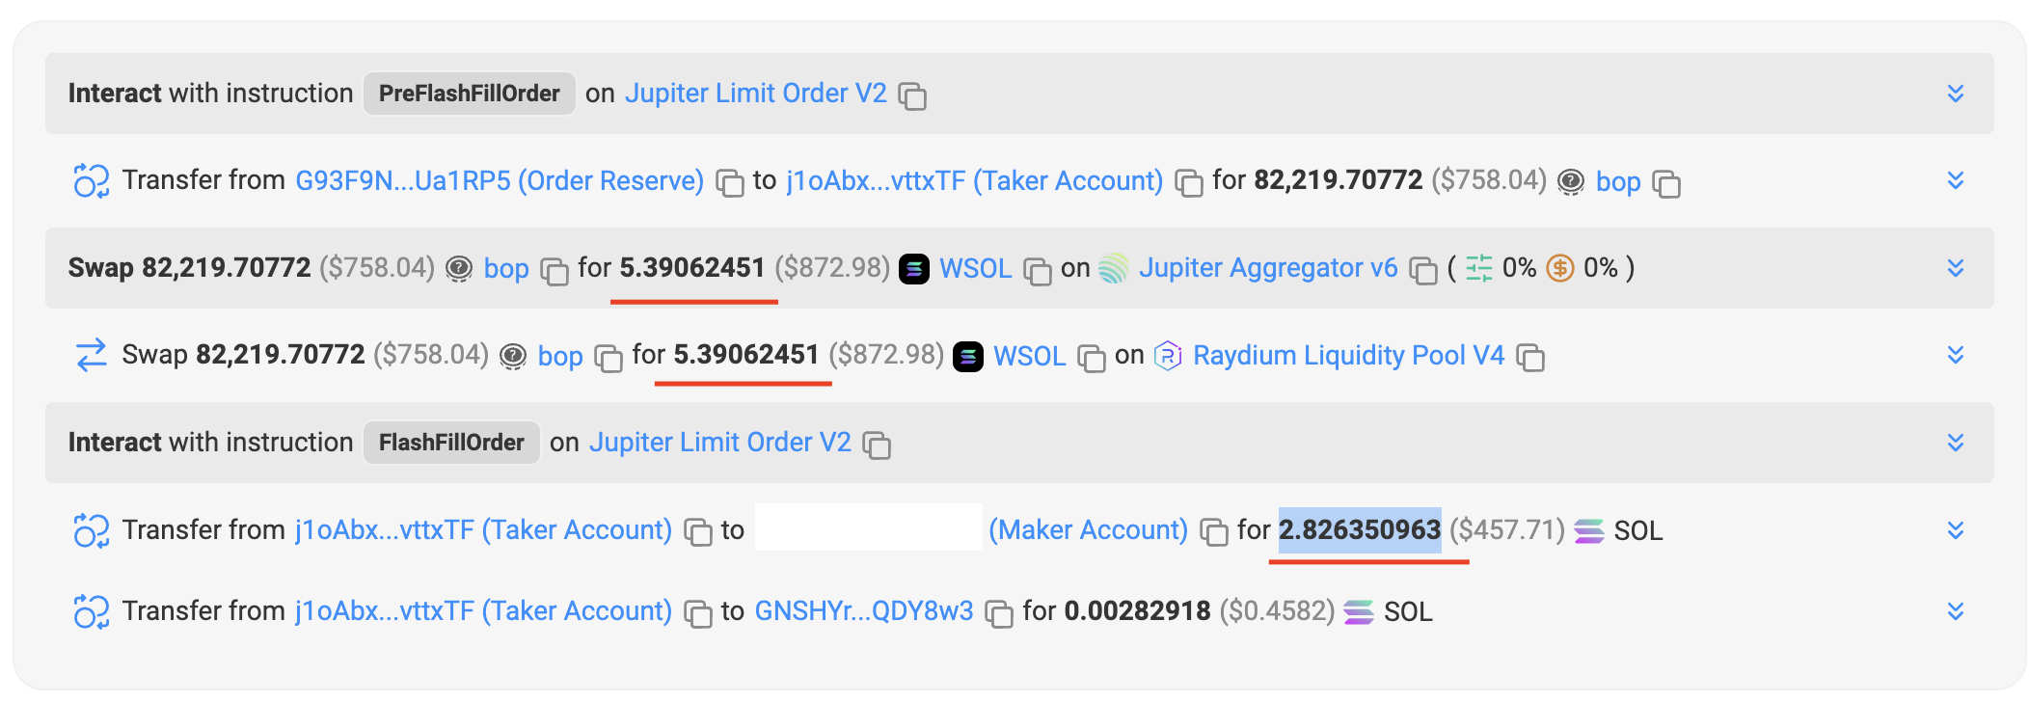Expand the PreFlashFillOrder instruction row
Viewport: 2029px width, 702px height.
point(1956,94)
